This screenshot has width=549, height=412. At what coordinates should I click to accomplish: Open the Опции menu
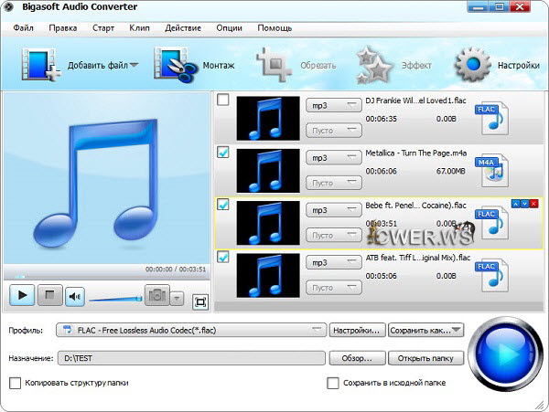229,28
